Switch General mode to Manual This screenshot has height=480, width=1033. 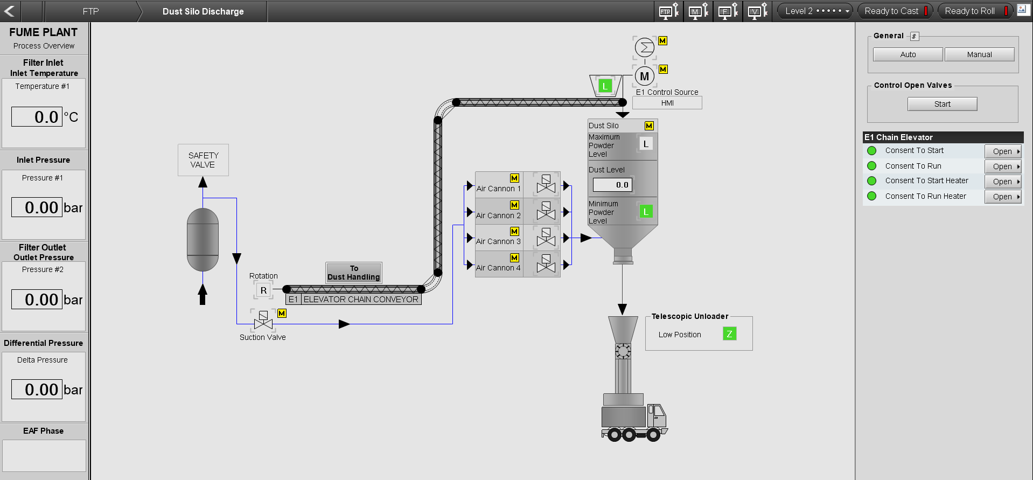(x=979, y=54)
